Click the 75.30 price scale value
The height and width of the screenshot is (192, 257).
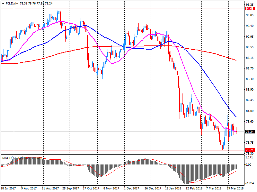click(x=250, y=154)
